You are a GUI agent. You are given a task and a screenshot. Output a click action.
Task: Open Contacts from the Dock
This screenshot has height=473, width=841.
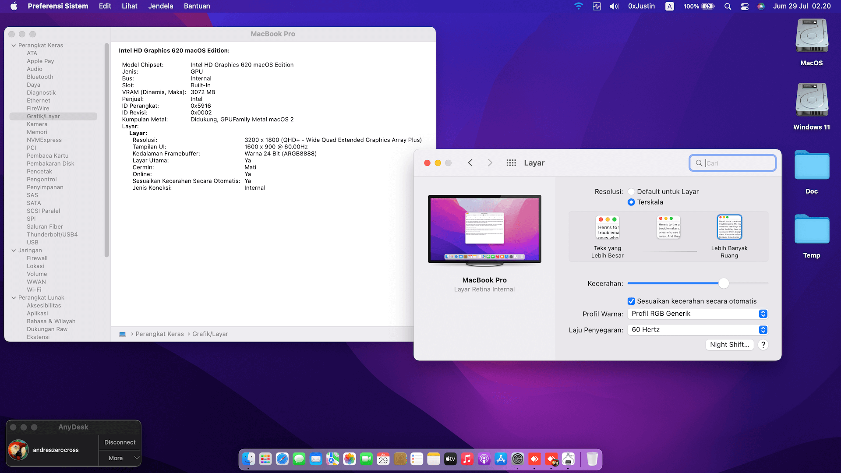(x=400, y=459)
